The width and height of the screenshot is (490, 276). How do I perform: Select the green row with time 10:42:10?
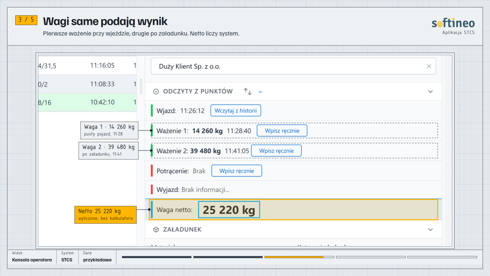(87, 102)
